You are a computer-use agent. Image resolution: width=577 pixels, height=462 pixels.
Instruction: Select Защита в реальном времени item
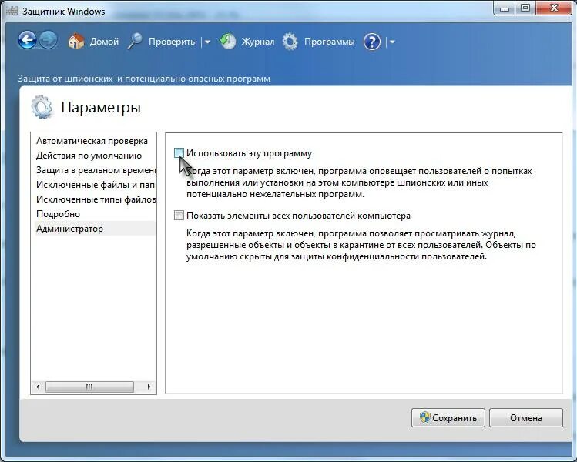(96, 170)
